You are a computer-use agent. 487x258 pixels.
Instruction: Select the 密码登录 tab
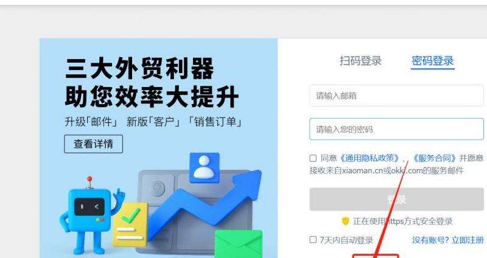[433, 61]
